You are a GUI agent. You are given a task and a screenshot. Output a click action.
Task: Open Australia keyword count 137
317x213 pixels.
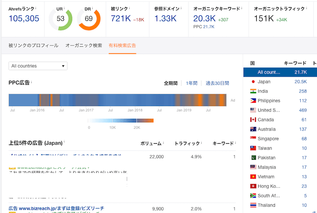pos(303,129)
